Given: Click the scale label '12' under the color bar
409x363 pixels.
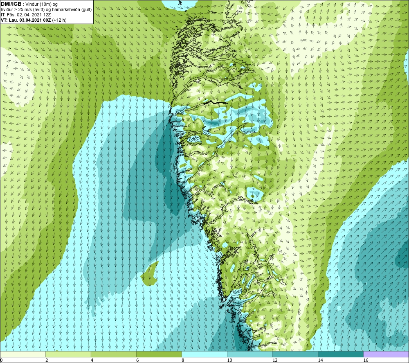Looking at the screenshot, I should coord(275,360).
